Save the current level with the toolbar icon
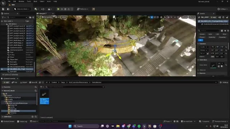 point(3,9)
